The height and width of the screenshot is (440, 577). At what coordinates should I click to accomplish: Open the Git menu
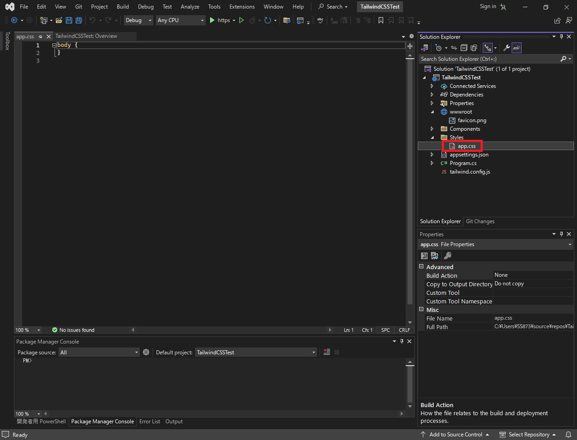coord(78,7)
